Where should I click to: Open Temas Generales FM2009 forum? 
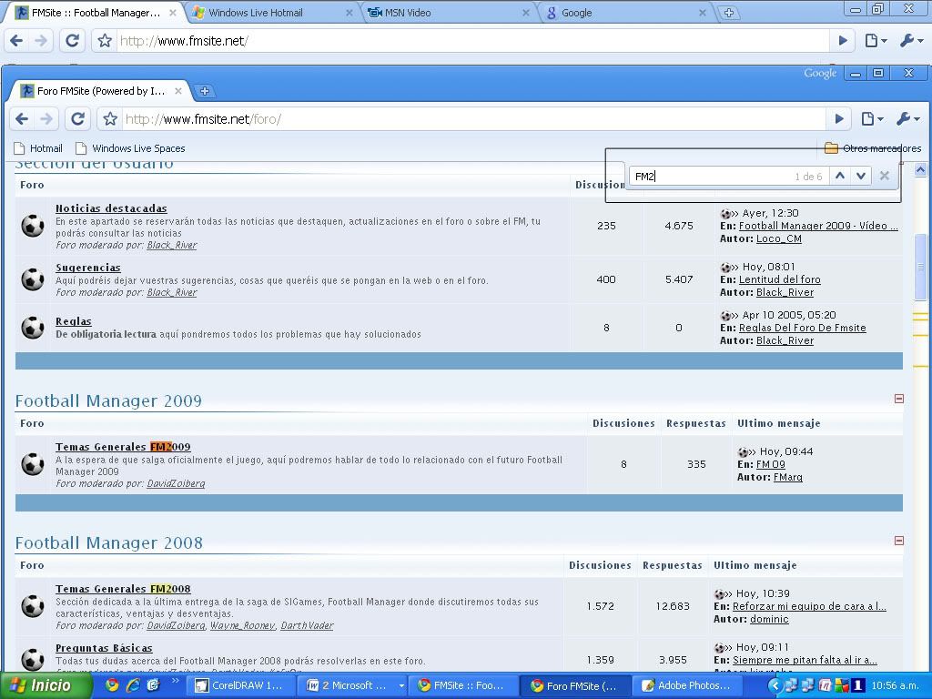(x=123, y=446)
